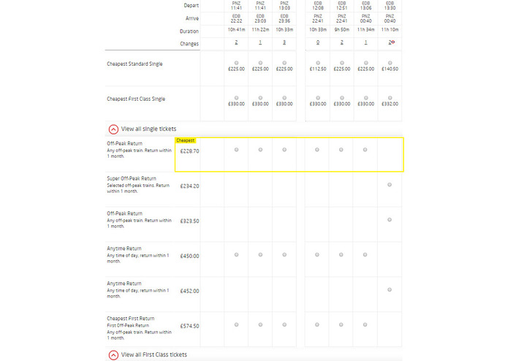Open changes link '1' for 11h 22m journey
The height and width of the screenshot is (361, 508).
(x=260, y=42)
